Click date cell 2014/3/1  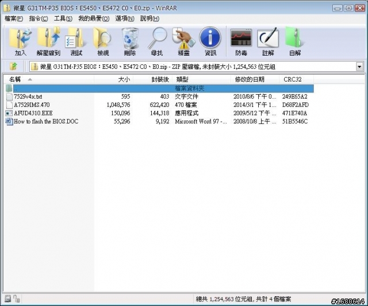pos(255,104)
